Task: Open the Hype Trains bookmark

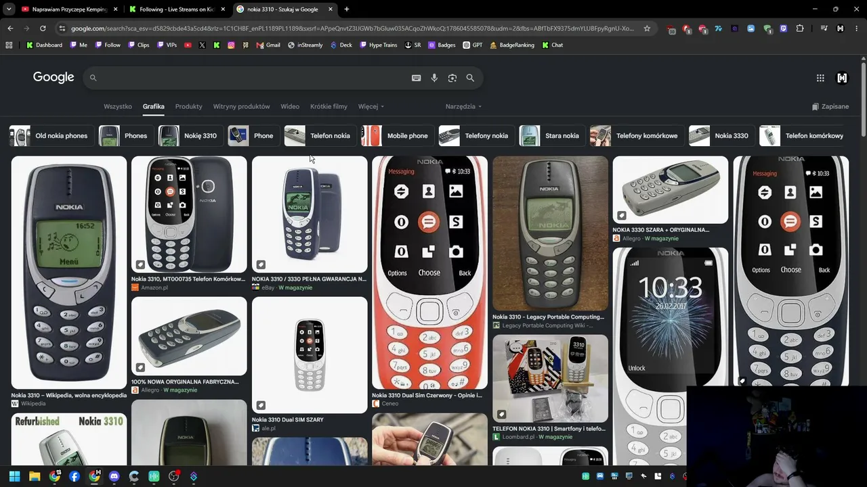Action: click(x=379, y=45)
